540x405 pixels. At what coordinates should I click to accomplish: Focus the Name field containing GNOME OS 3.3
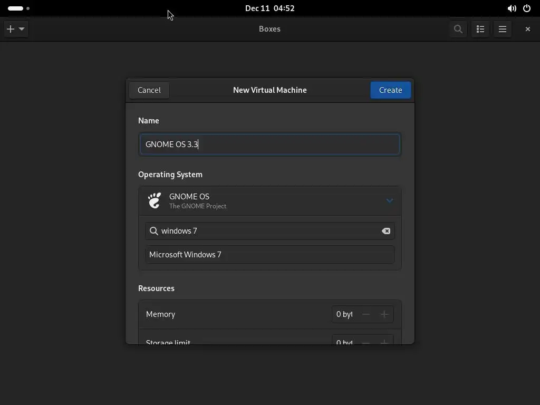269,144
